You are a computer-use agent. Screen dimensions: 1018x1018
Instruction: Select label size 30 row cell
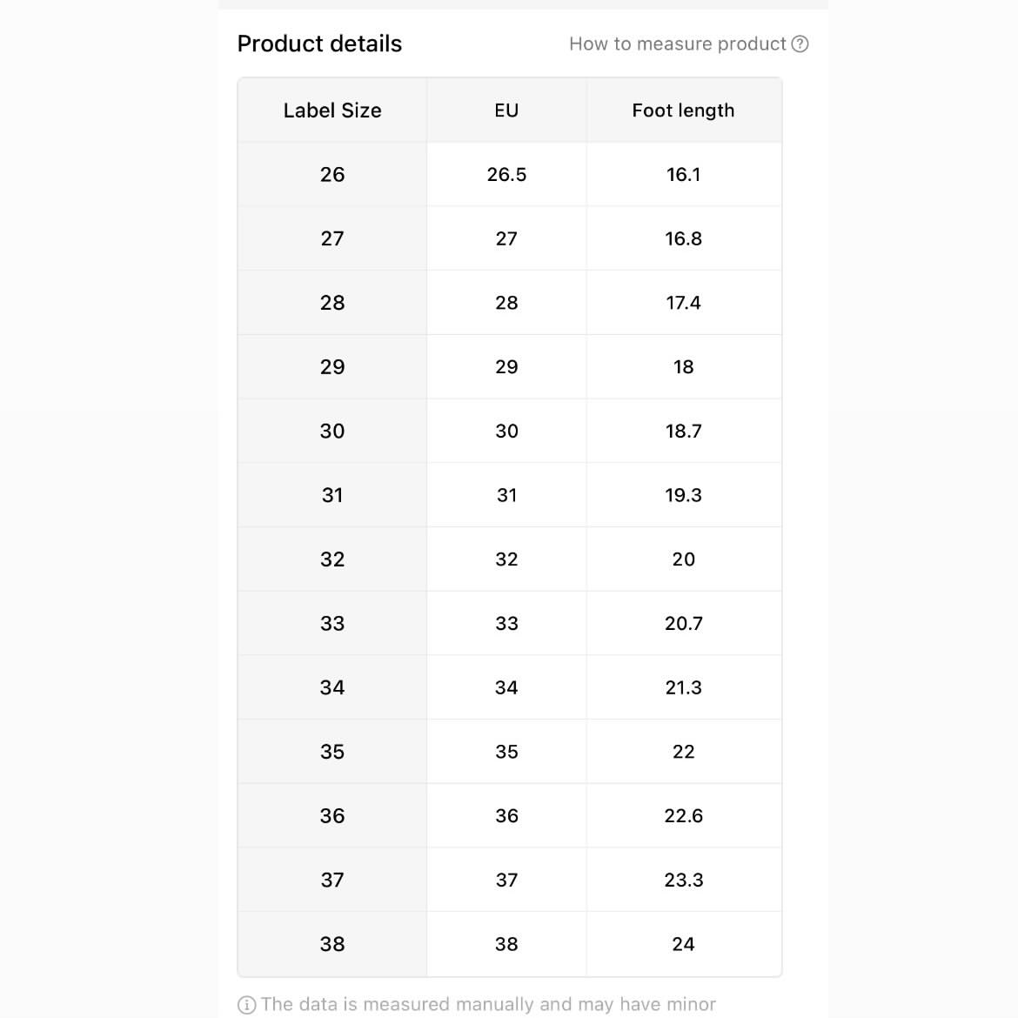click(332, 431)
